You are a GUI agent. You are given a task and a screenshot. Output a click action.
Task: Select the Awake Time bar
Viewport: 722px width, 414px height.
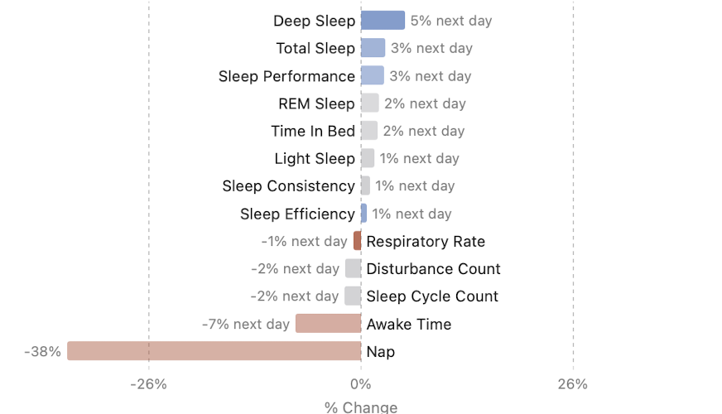(x=328, y=324)
